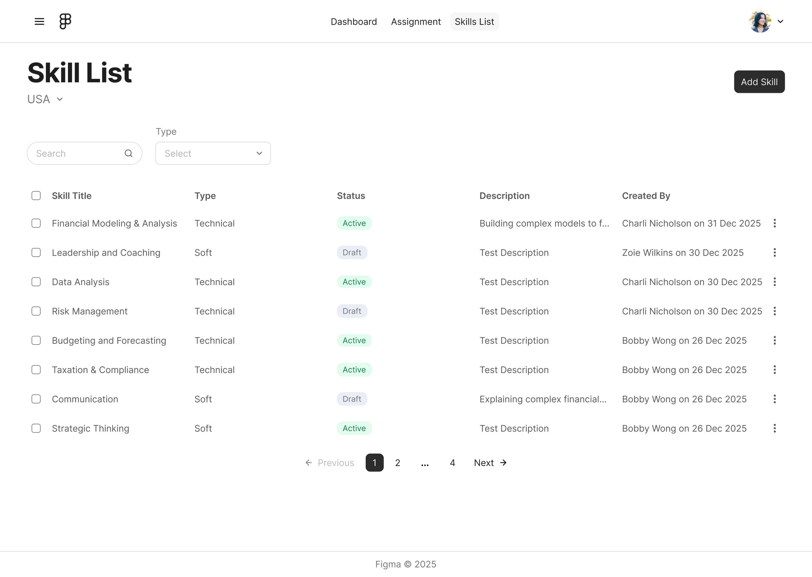Screen dimensions: 812x577
Task: Open the kebab menu for Financial Modeling & Analysis
Action: pos(775,223)
